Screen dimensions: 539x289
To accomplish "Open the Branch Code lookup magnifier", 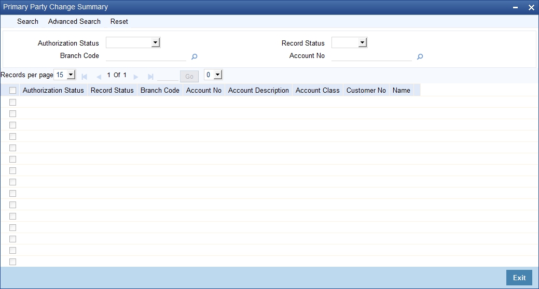I will [x=194, y=56].
